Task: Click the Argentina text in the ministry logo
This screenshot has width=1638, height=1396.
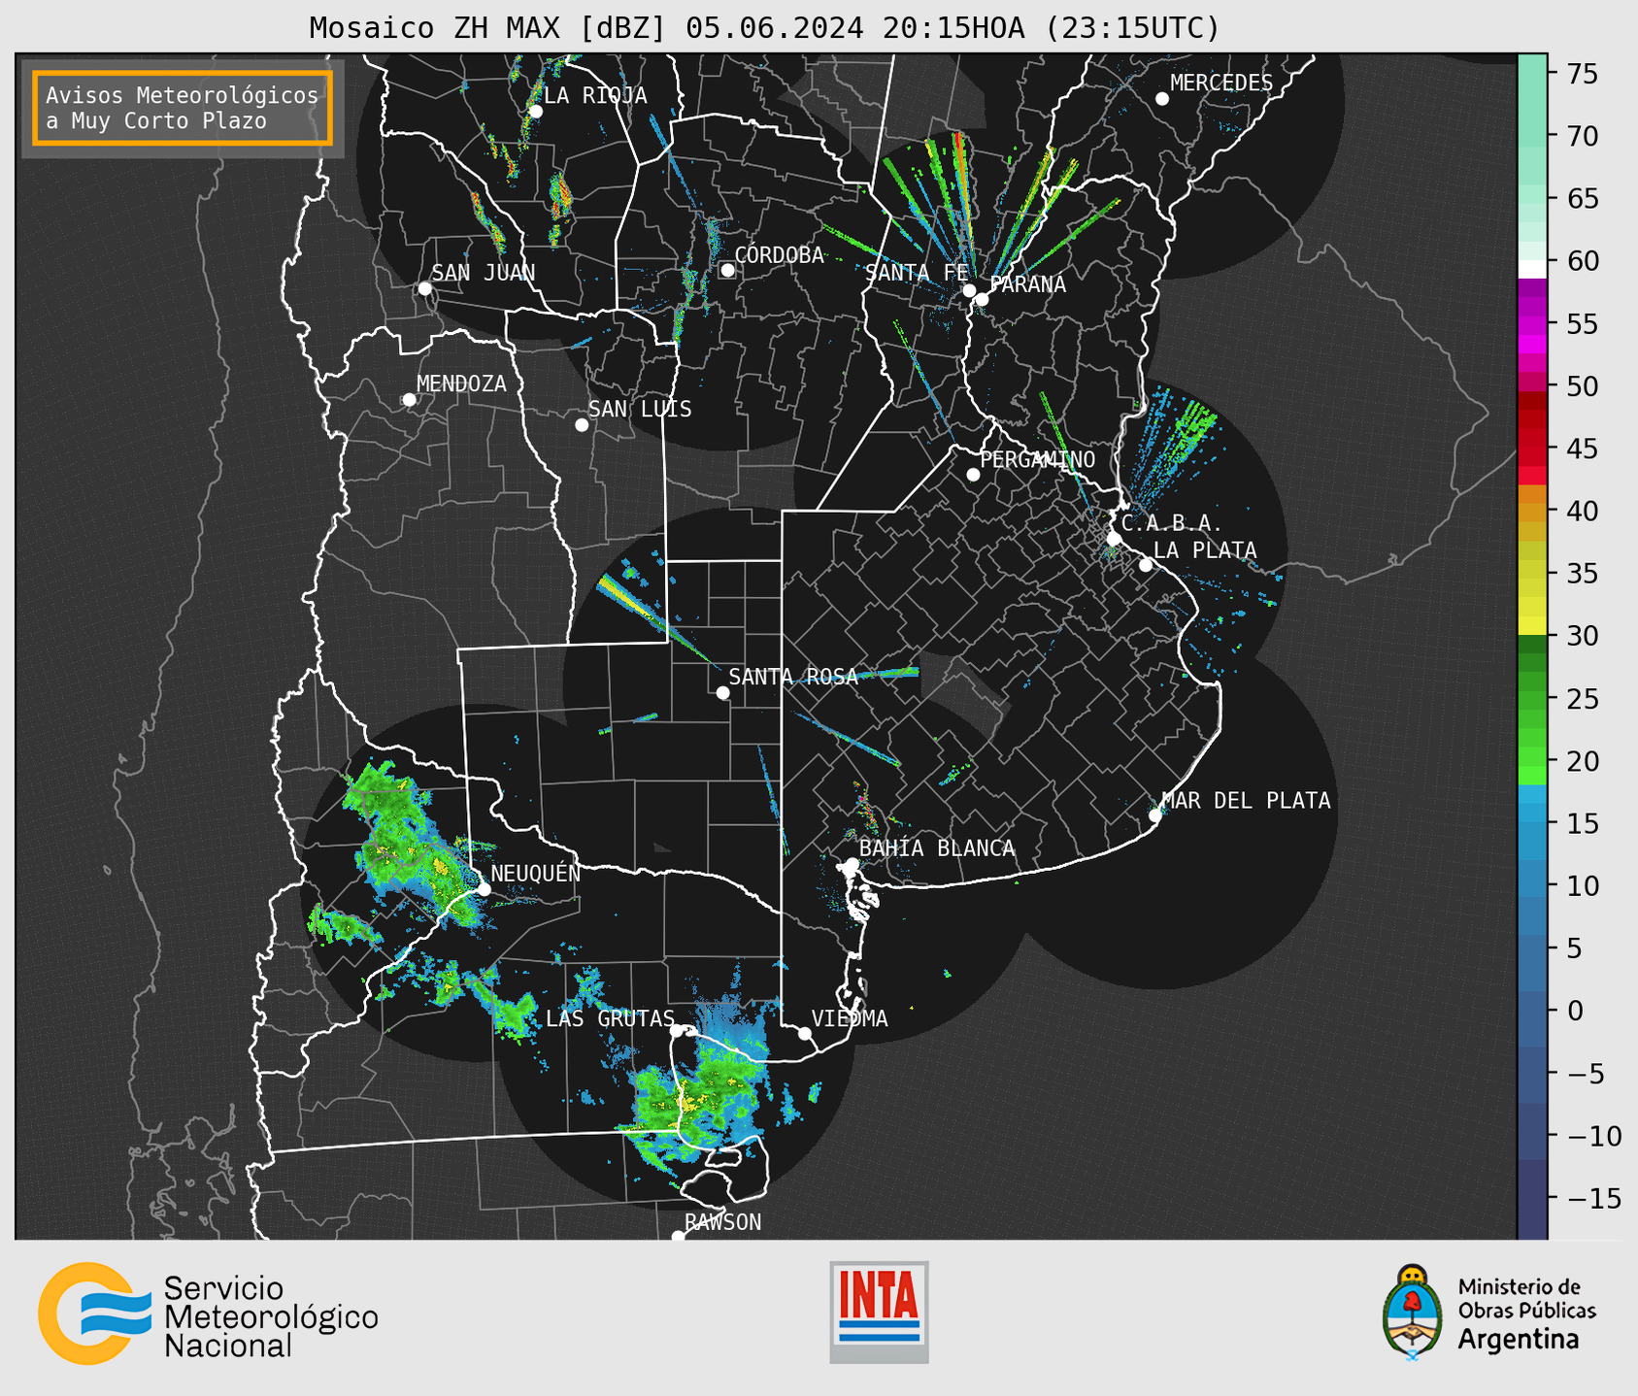Action: (x=1519, y=1340)
